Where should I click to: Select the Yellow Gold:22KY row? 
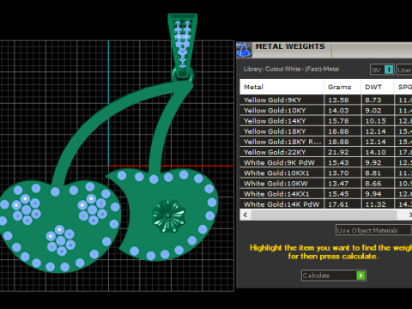coord(326,152)
